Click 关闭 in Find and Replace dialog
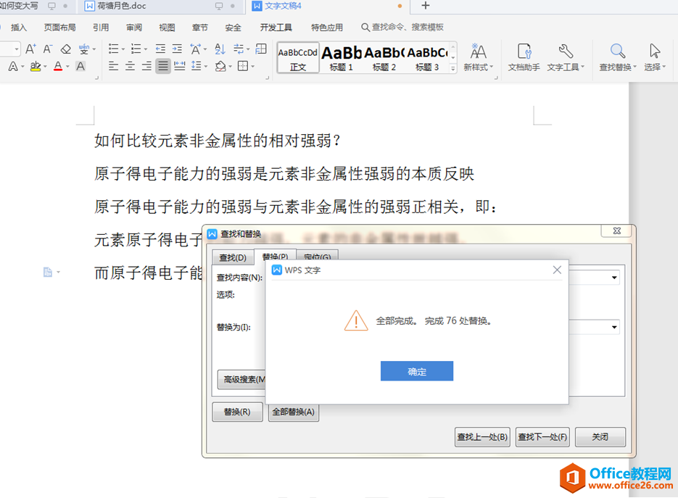 click(x=600, y=436)
